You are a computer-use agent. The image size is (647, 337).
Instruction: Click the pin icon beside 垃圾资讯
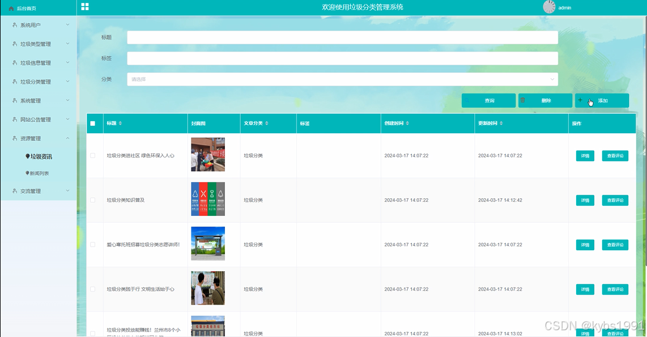tap(28, 156)
